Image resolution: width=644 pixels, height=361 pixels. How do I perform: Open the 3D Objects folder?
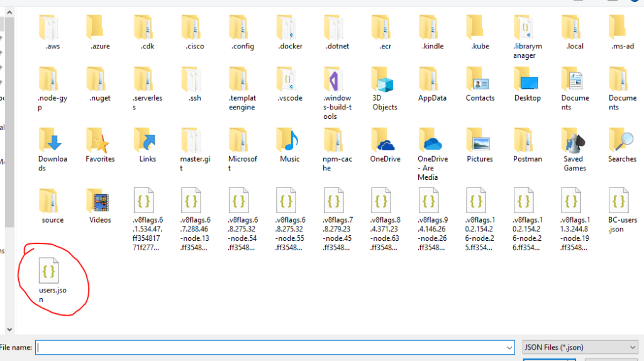pyautogui.click(x=384, y=79)
